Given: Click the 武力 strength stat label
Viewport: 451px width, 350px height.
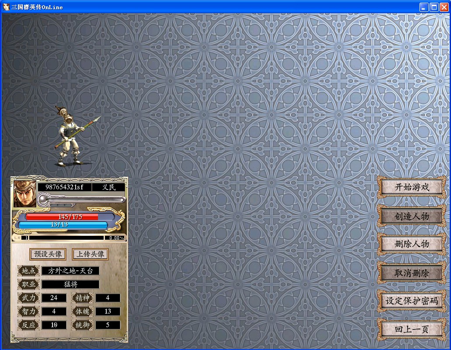Looking at the screenshot, I should [28, 298].
